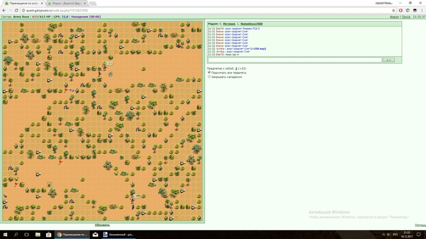Close the Форум browser tab
Screen dimensions: 426x239
pos(84,3)
